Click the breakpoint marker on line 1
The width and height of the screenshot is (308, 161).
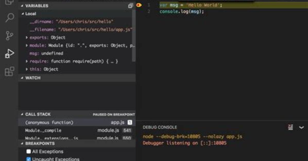click(139, 5)
